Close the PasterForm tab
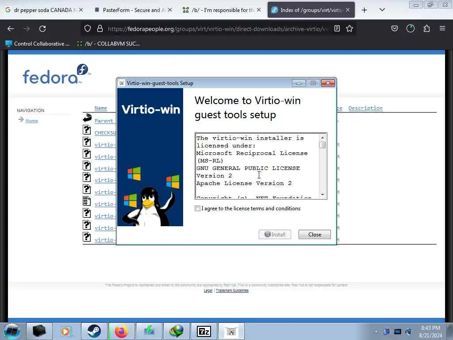This screenshot has height=340, width=453. pyautogui.click(x=170, y=10)
